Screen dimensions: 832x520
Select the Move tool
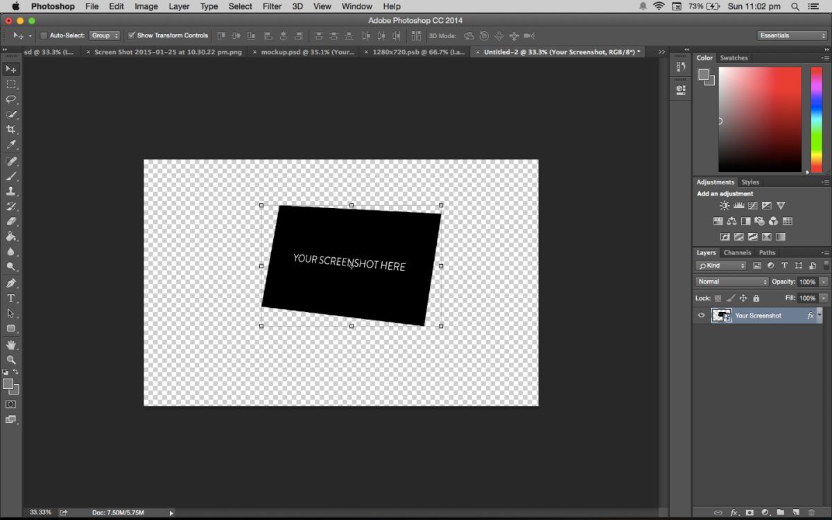tap(11, 69)
